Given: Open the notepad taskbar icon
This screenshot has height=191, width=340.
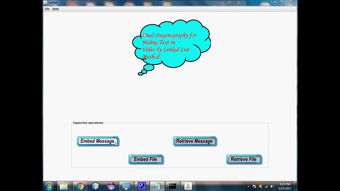Looking at the screenshot, I should (157, 186).
